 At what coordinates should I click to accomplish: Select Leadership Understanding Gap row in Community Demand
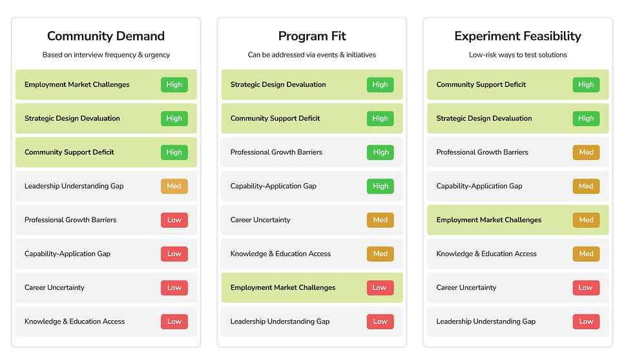(74, 186)
